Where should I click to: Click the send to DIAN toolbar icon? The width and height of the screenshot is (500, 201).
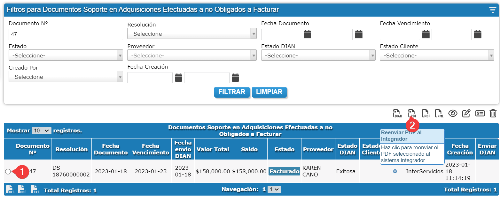tap(397, 114)
